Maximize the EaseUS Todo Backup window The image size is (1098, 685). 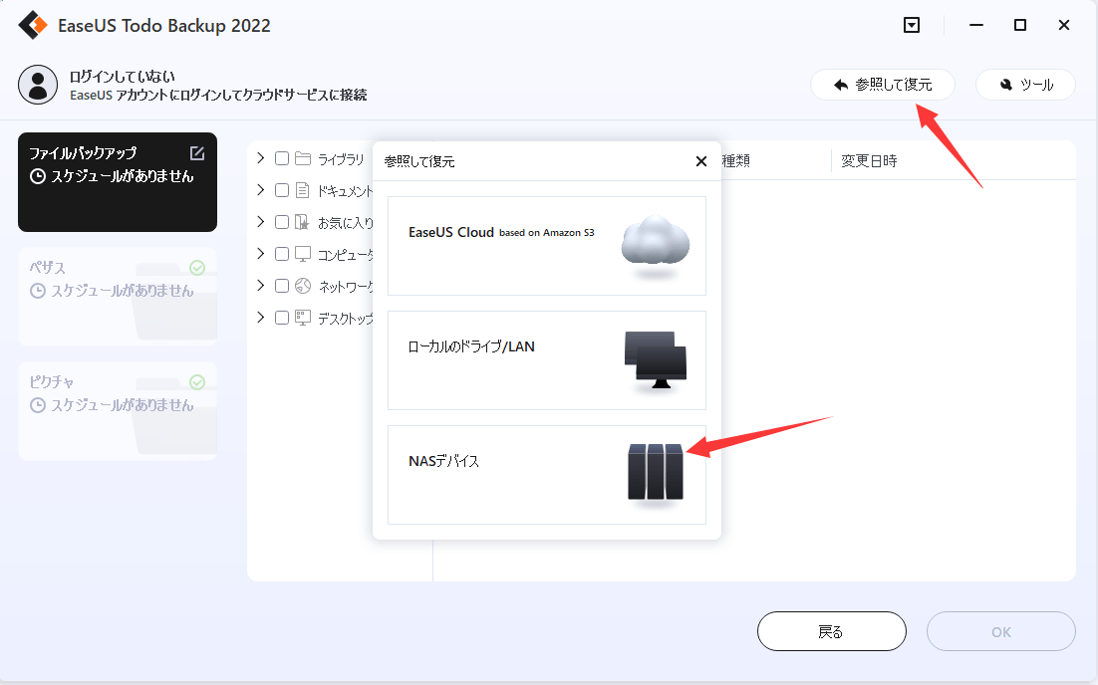click(x=1020, y=25)
